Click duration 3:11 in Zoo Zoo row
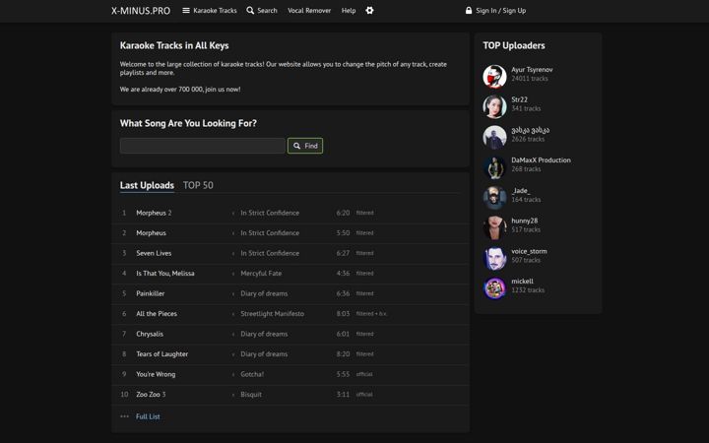This screenshot has width=709, height=443. click(343, 395)
